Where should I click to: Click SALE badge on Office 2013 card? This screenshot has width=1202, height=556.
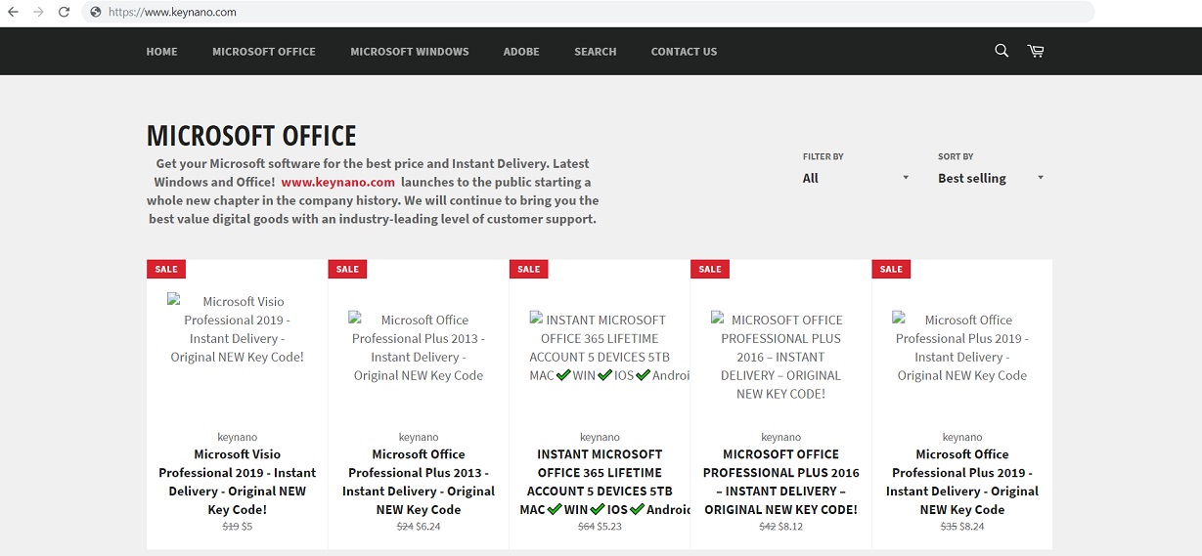(x=347, y=269)
